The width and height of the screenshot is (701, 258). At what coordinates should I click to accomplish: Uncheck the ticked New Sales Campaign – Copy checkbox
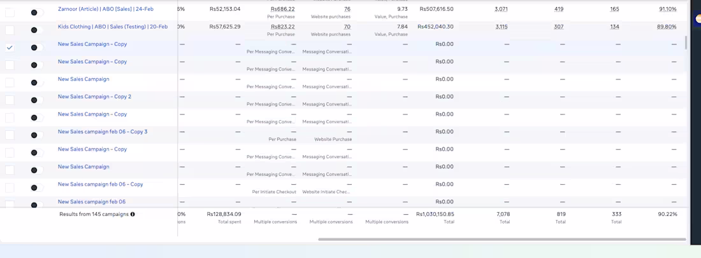pyautogui.click(x=10, y=48)
